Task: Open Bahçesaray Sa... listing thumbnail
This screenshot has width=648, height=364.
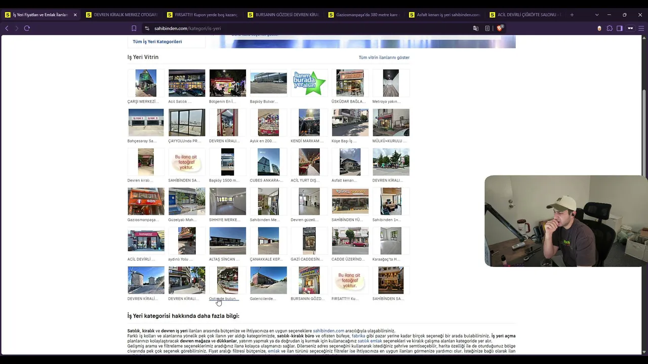Action: click(x=146, y=122)
